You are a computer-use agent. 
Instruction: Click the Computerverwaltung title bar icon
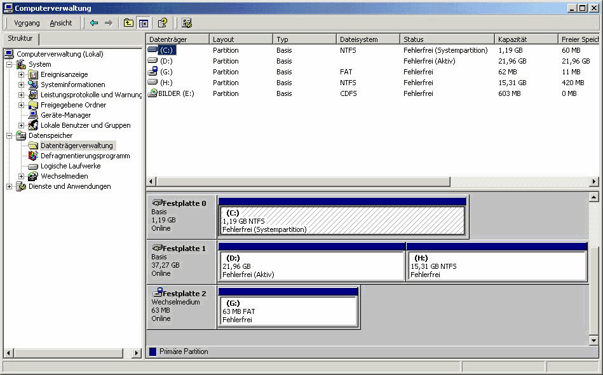pyautogui.click(x=8, y=8)
